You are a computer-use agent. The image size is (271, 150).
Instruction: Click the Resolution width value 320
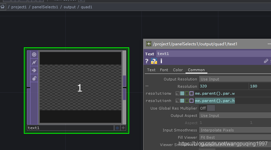224,86
